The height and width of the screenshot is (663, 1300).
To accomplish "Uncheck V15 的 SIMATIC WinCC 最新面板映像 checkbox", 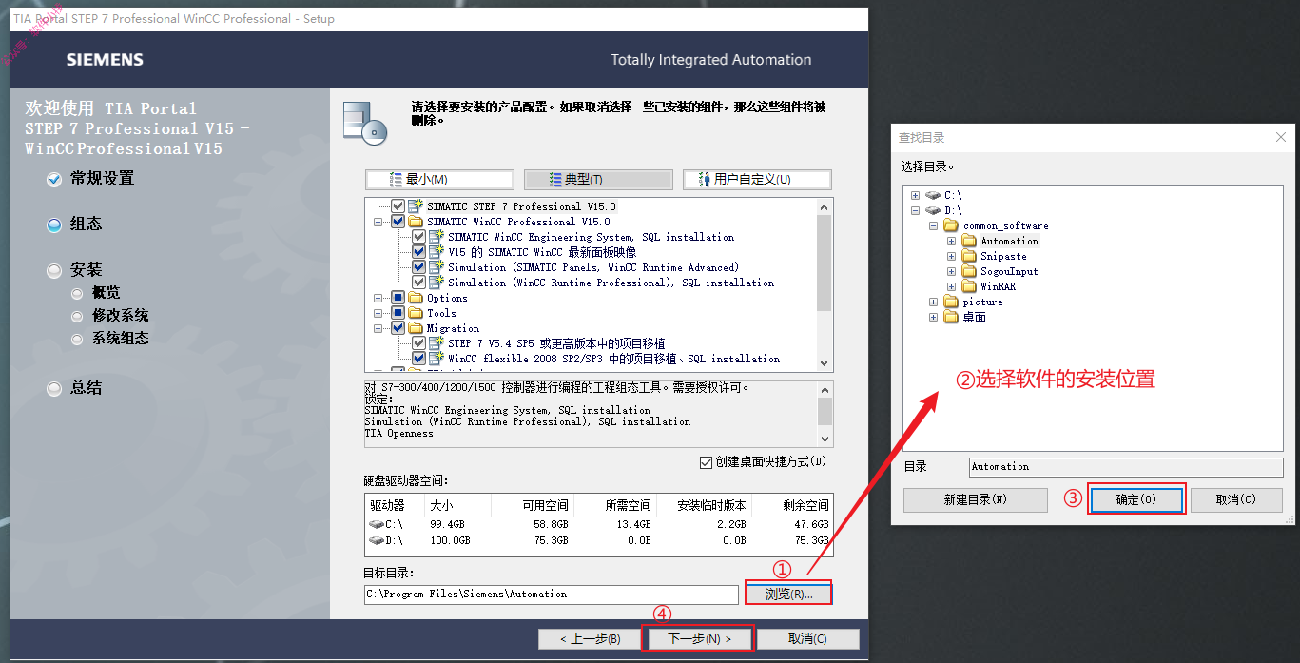I will tap(418, 252).
